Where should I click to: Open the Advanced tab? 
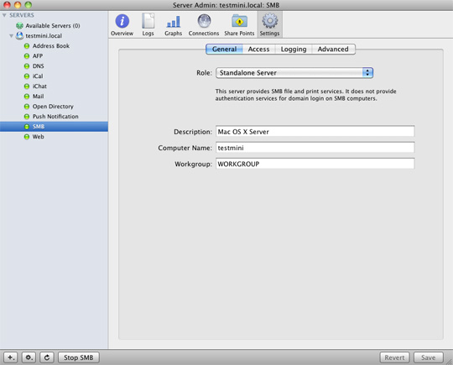(333, 50)
